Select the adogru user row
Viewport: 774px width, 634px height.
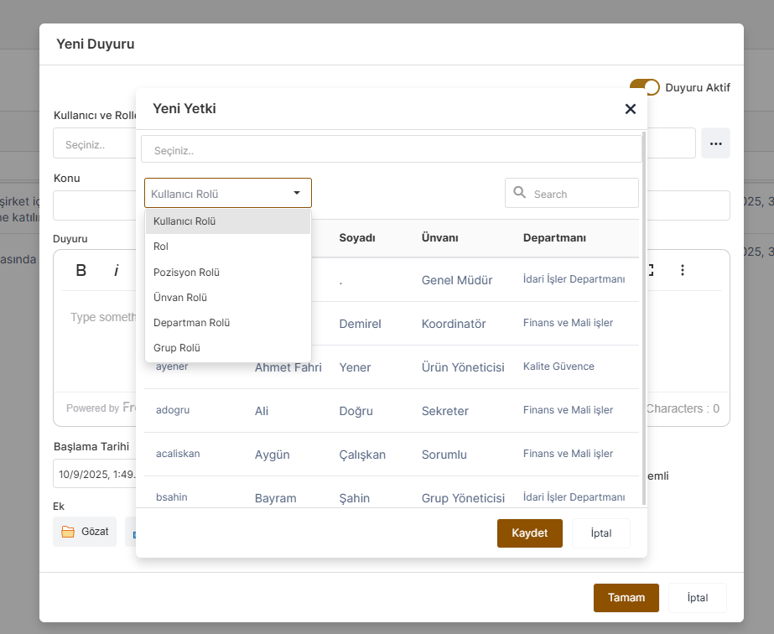tap(391, 411)
